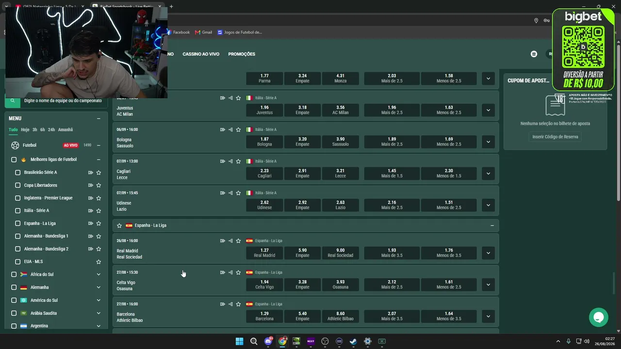Open Steam from the taskbar
Image resolution: width=621 pixels, height=349 pixels.
tap(353, 341)
